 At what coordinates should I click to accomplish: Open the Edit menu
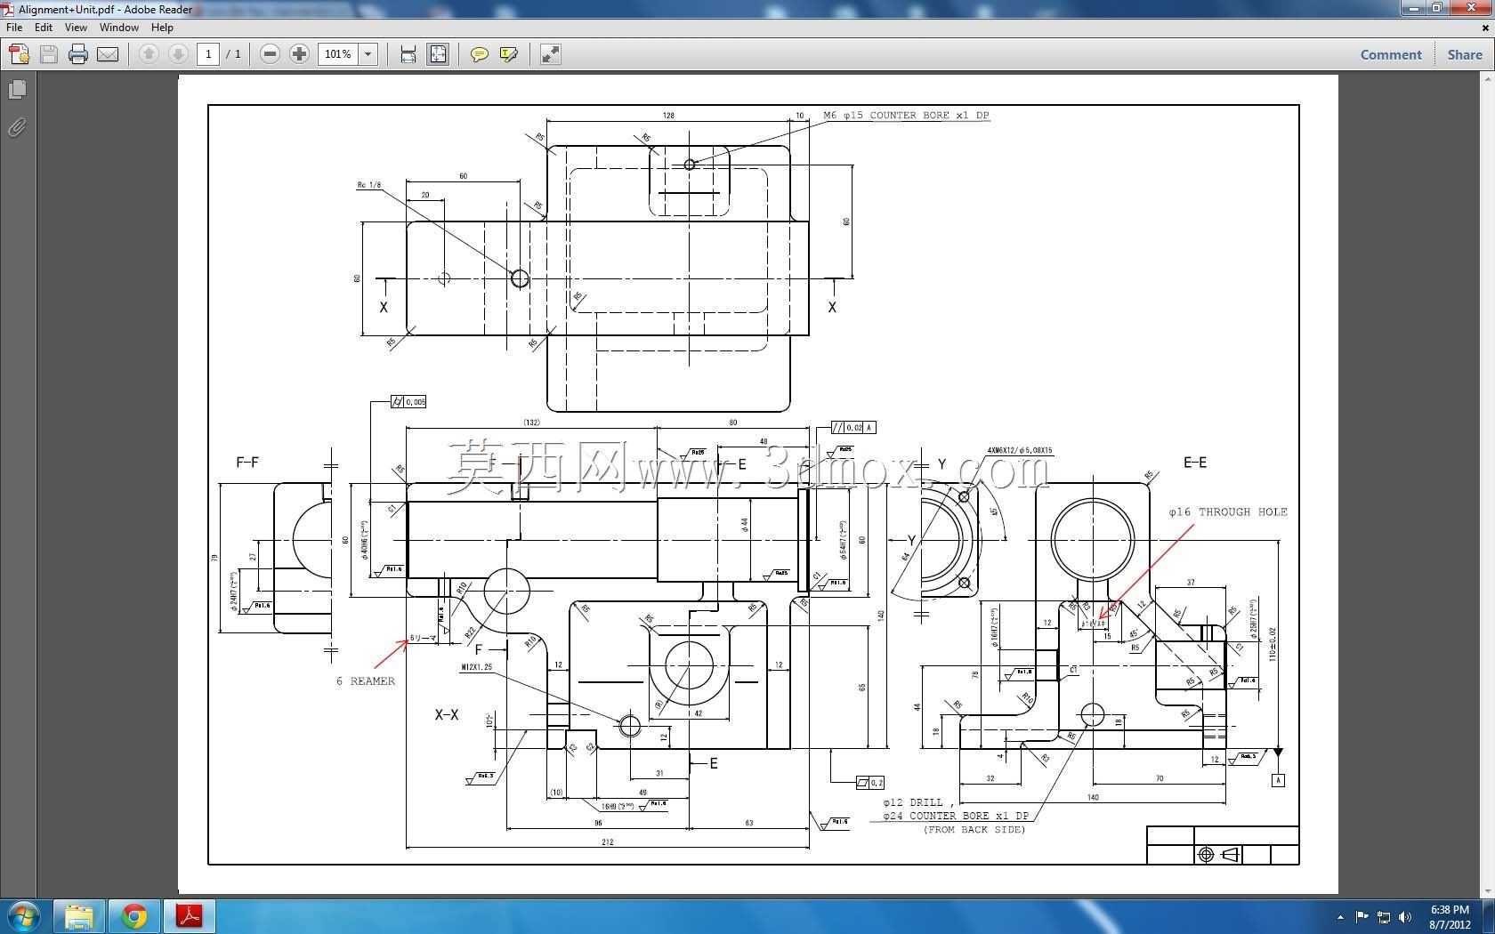coord(43,28)
